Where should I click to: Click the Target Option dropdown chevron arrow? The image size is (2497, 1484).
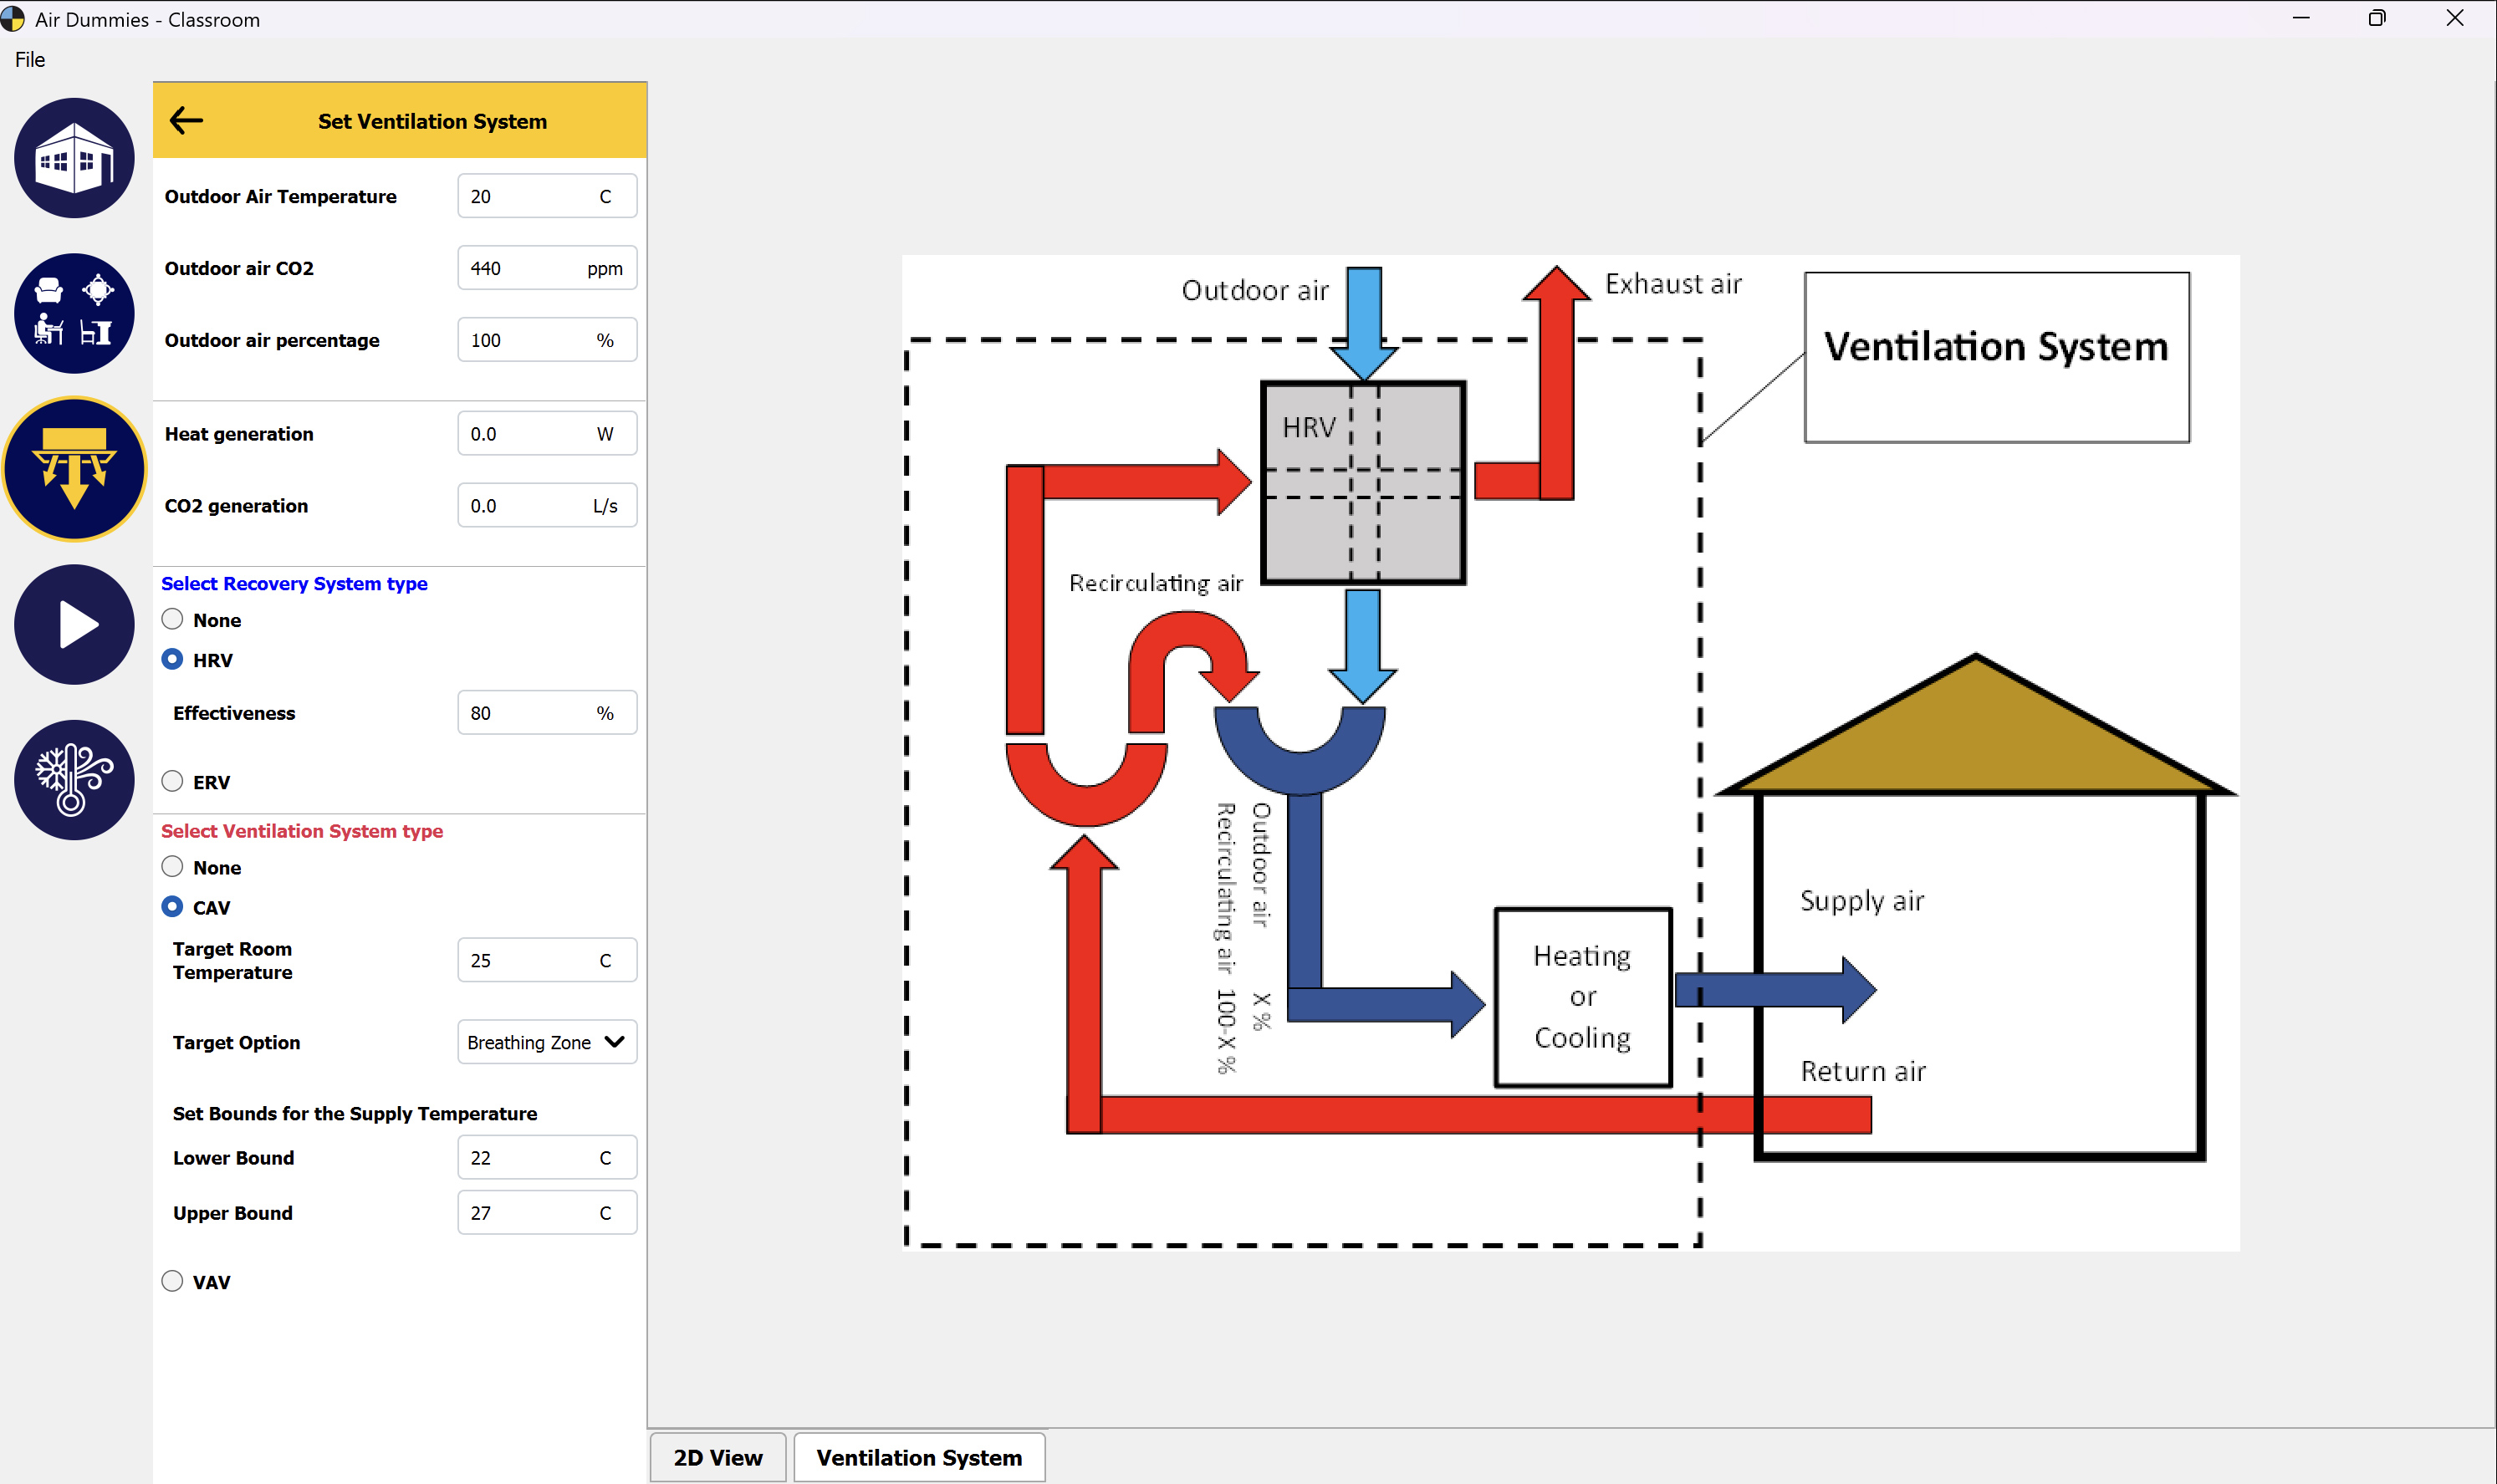click(x=615, y=1042)
